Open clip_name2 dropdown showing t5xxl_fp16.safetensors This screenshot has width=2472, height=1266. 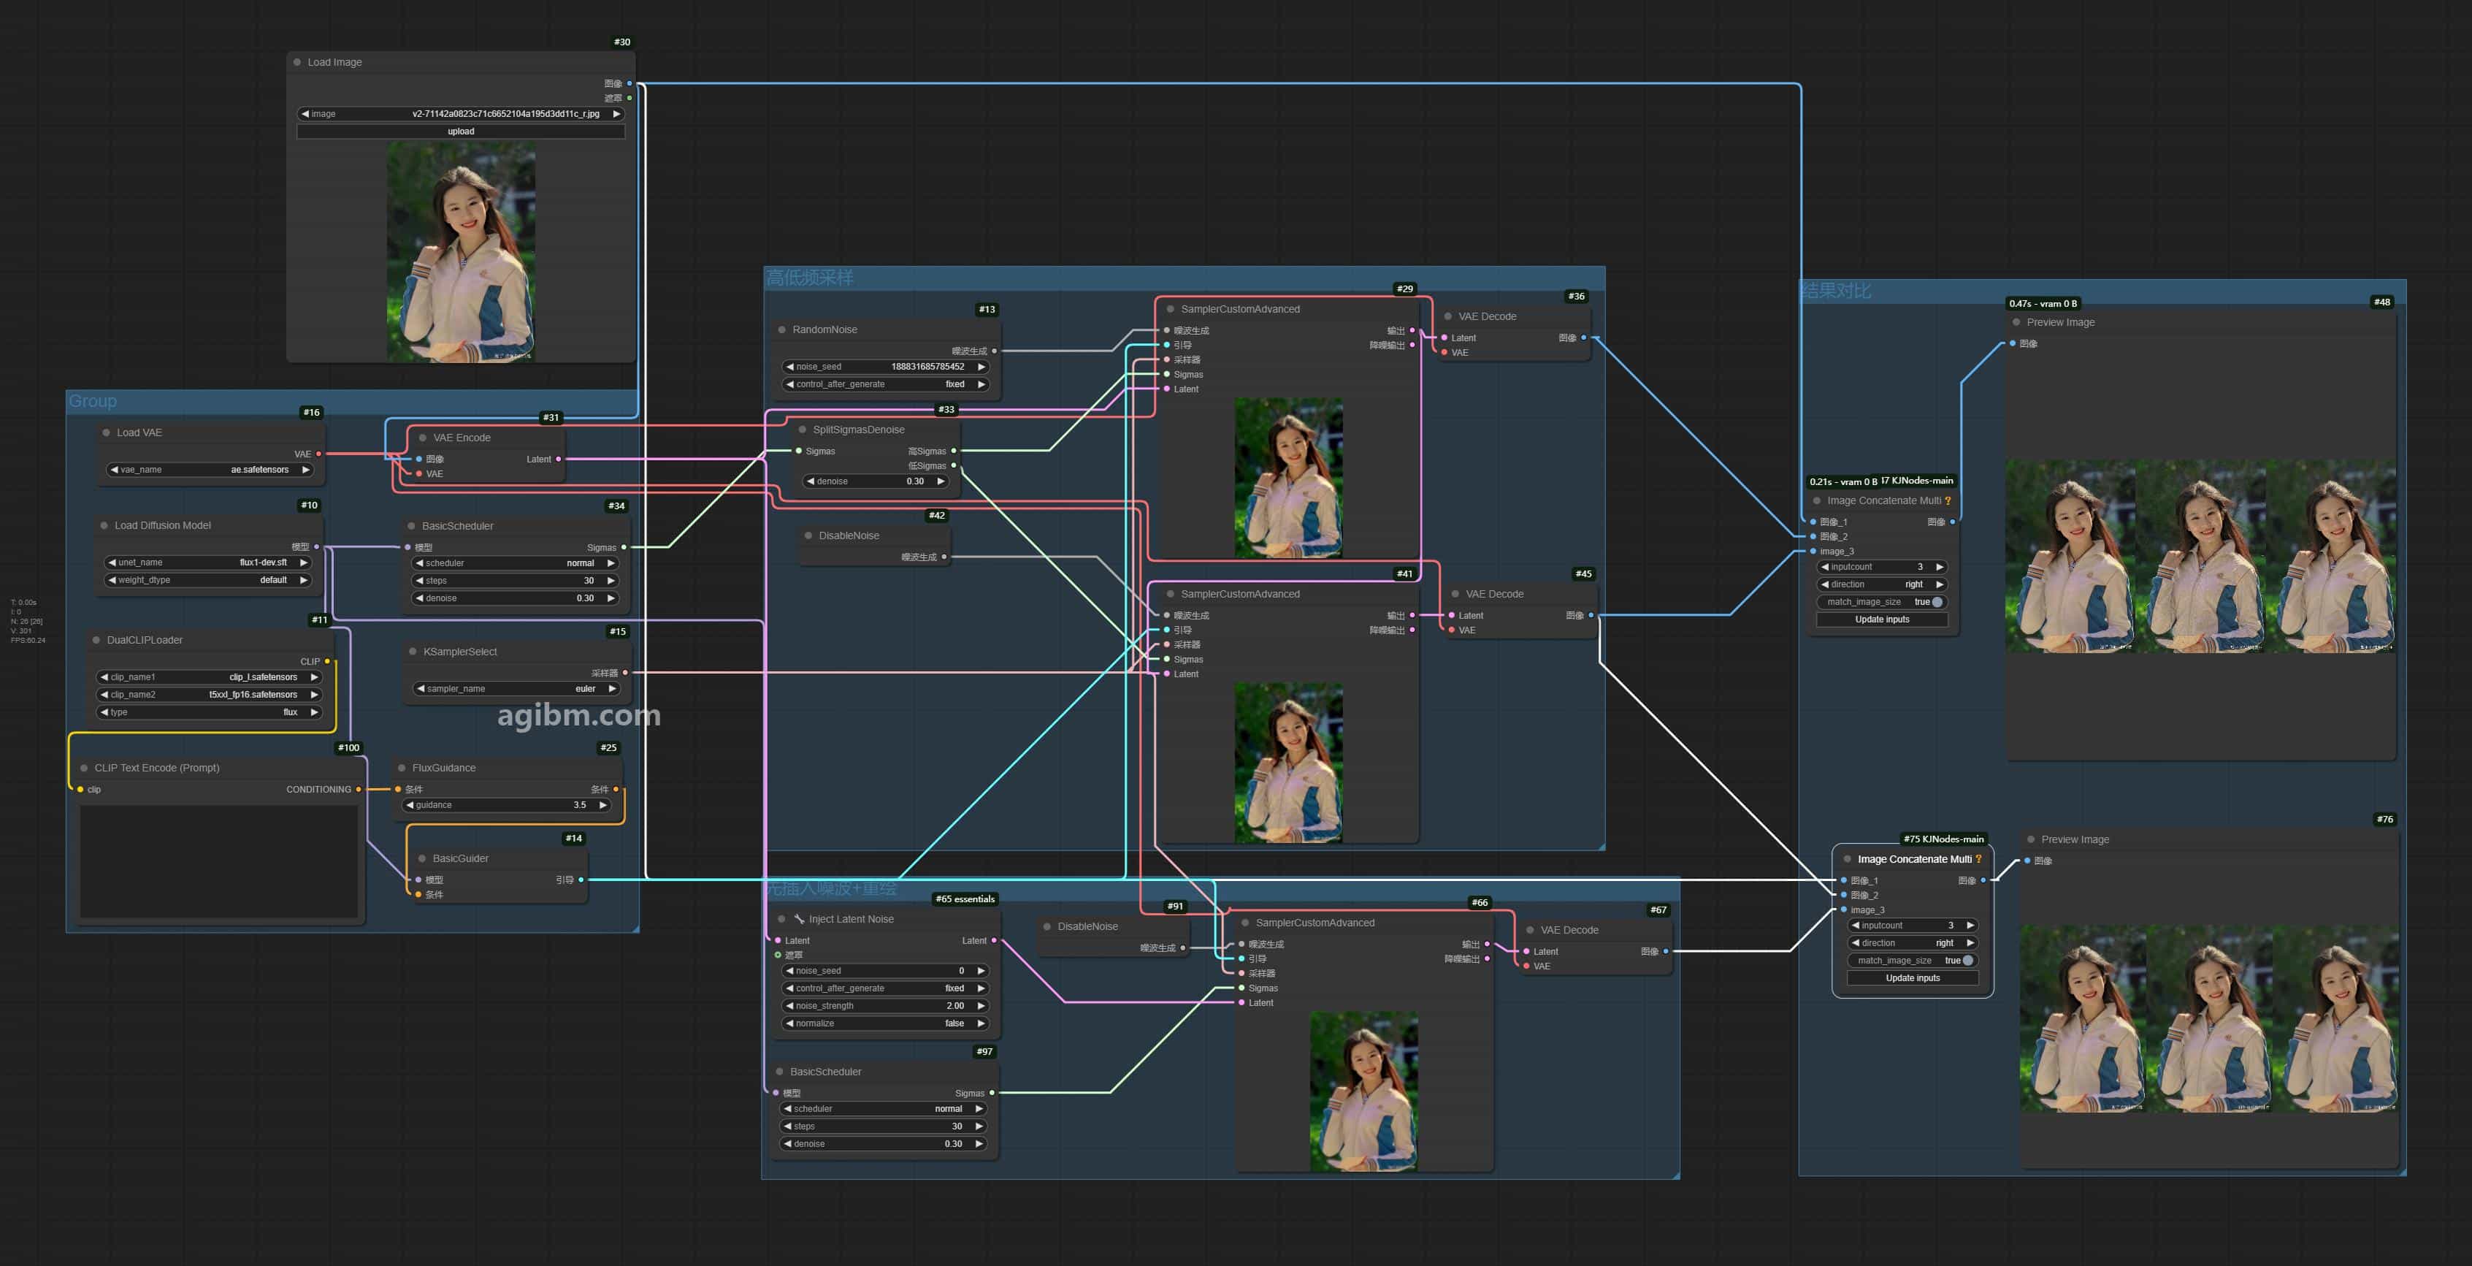209,695
